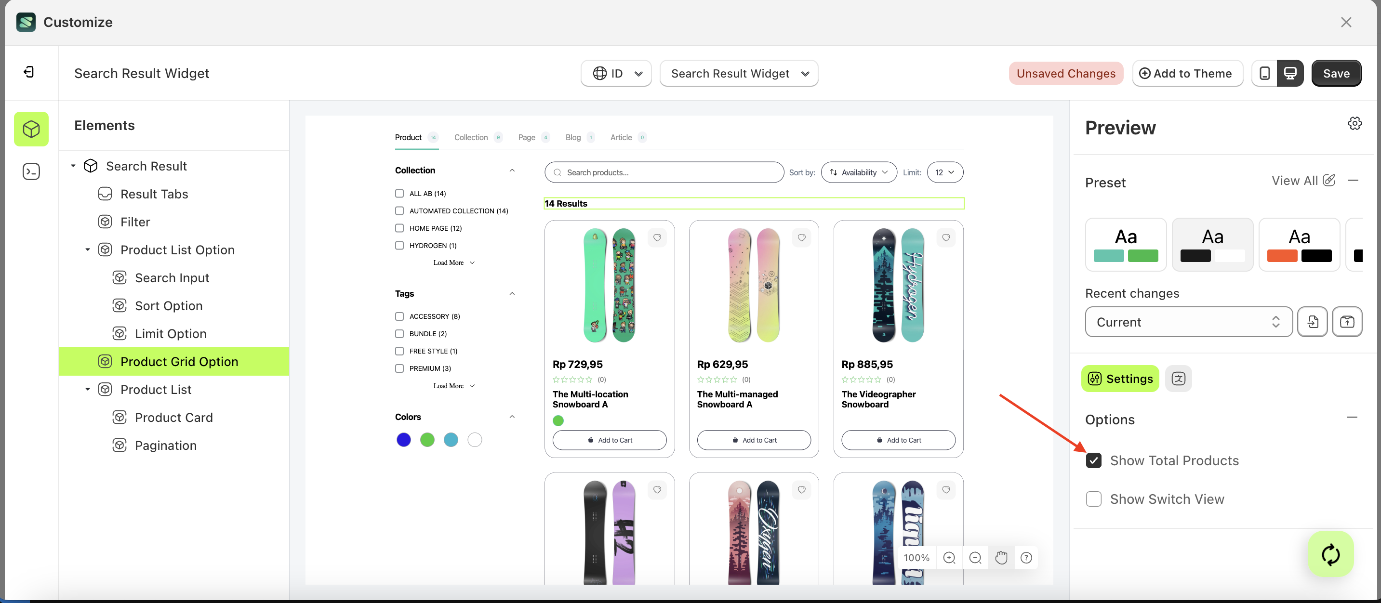Switch to the Collection results tab
1381x603 pixels.
click(470, 137)
